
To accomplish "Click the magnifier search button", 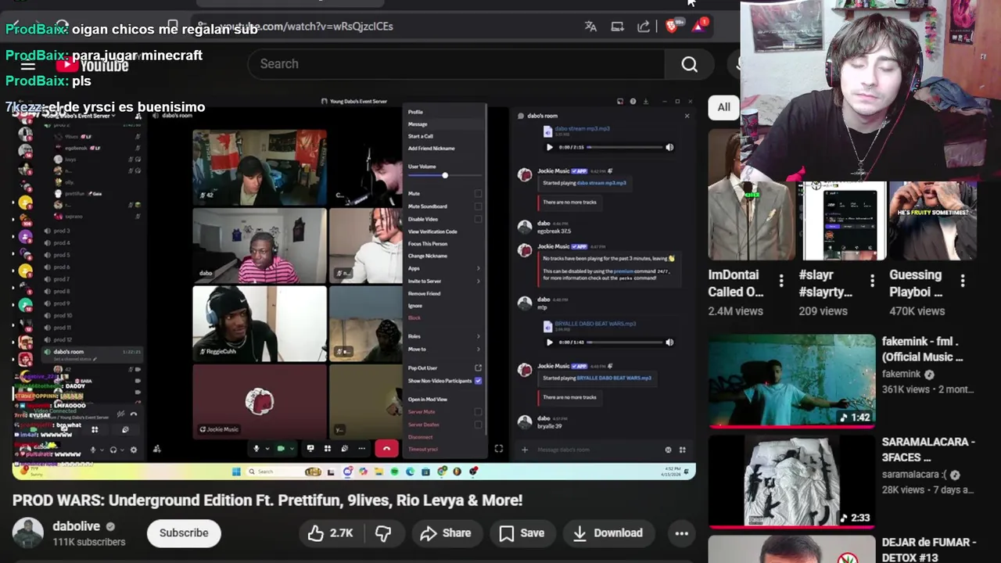I will click(x=689, y=64).
